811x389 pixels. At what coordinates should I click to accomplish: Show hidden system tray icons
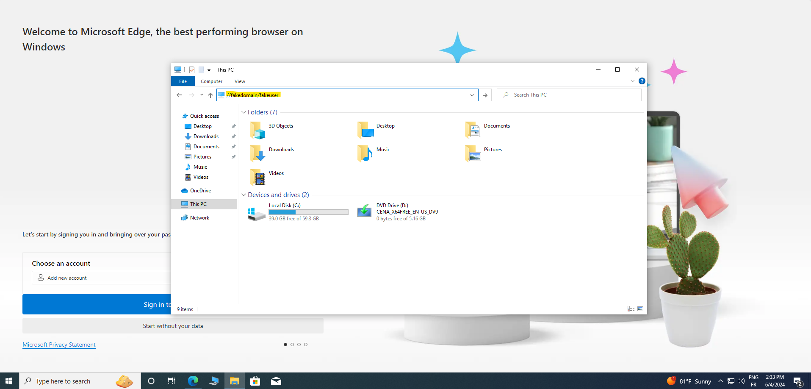[x=720, y=381]
